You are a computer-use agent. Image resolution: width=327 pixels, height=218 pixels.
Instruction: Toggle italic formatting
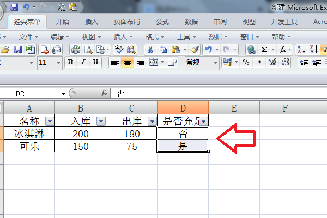pyautogui.click(x=83, y=62)
